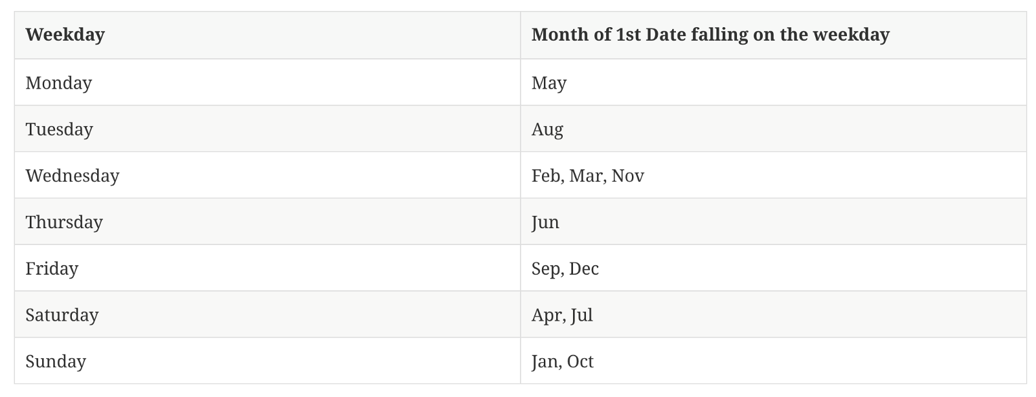Click the word Nov in Wednesday's row
Screen dimensions: 1036x397
point(627,176)
